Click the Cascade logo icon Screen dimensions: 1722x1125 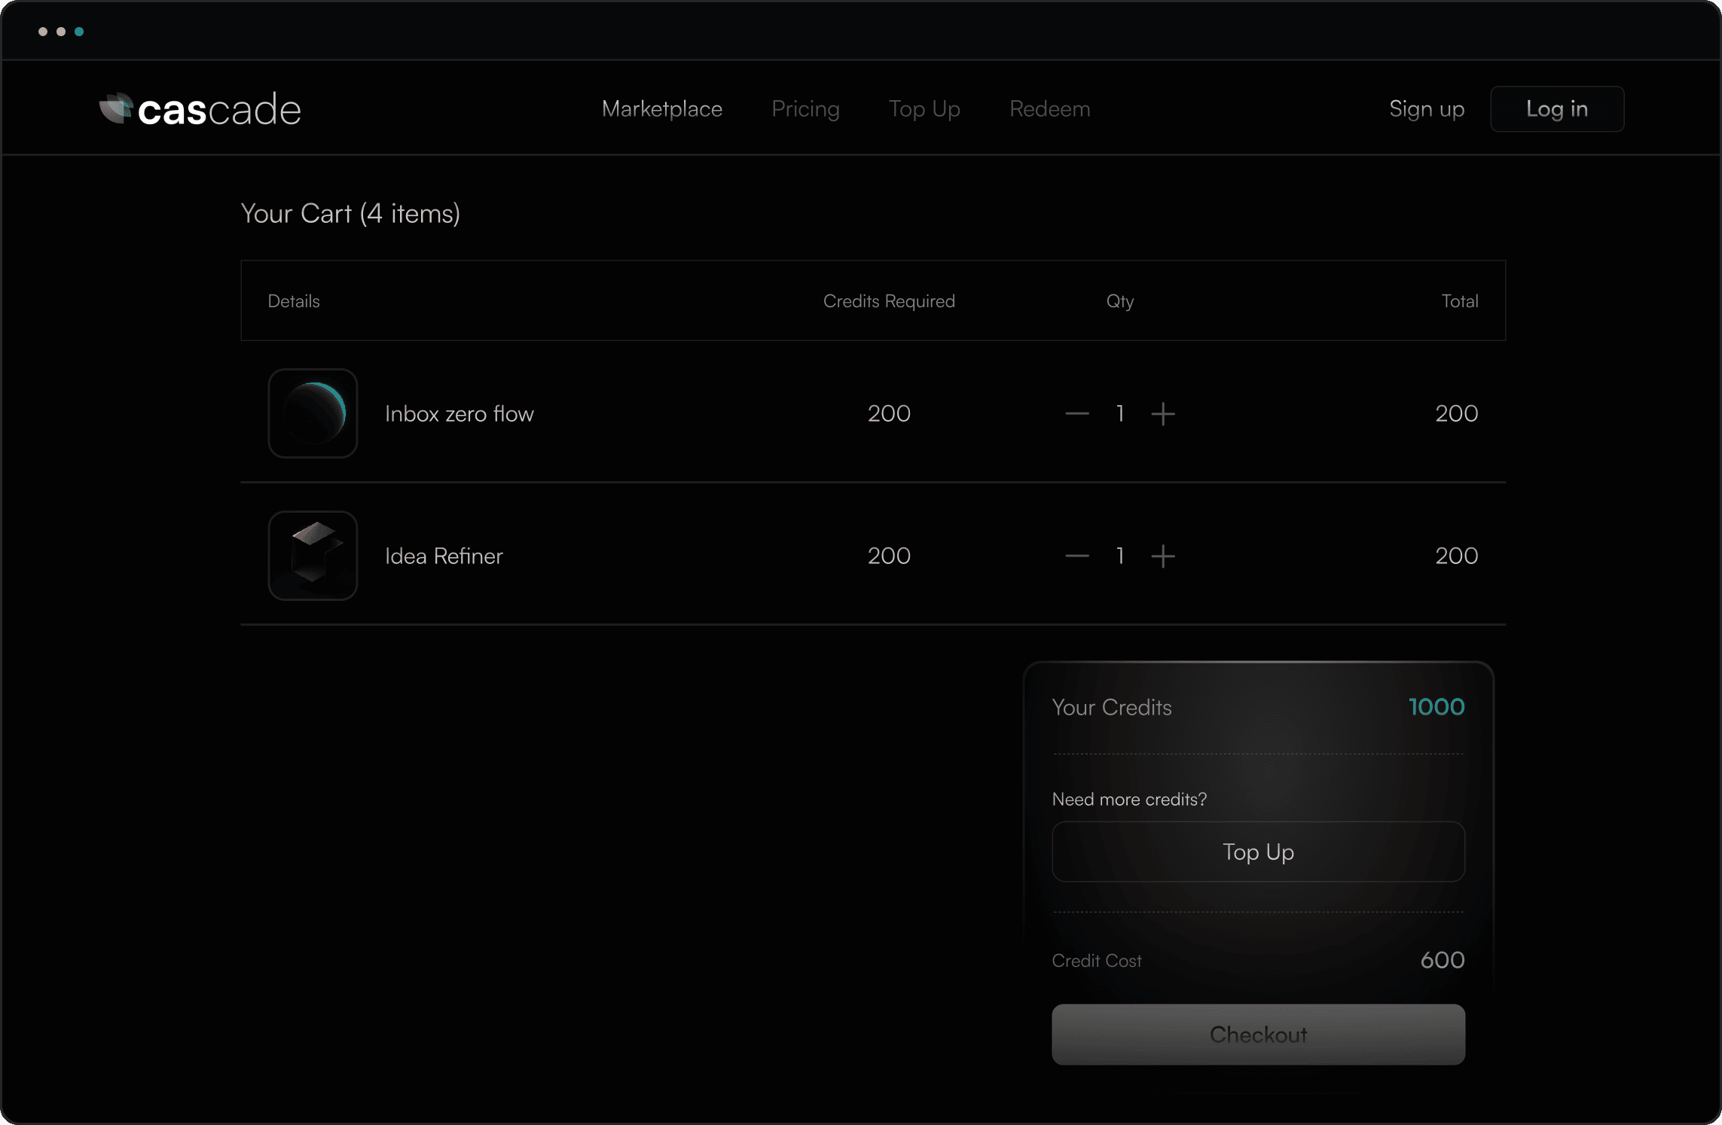tap(116, 108)
